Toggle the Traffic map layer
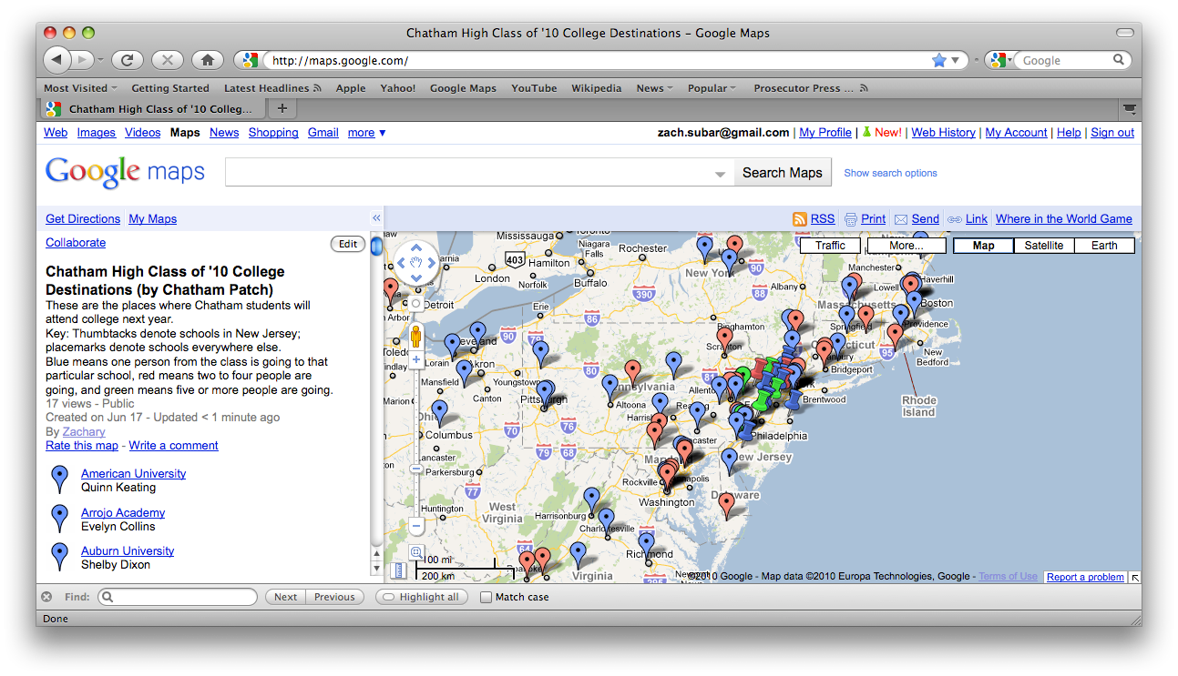This screenshot has height=676, width=1178. (x=830, y=246)
